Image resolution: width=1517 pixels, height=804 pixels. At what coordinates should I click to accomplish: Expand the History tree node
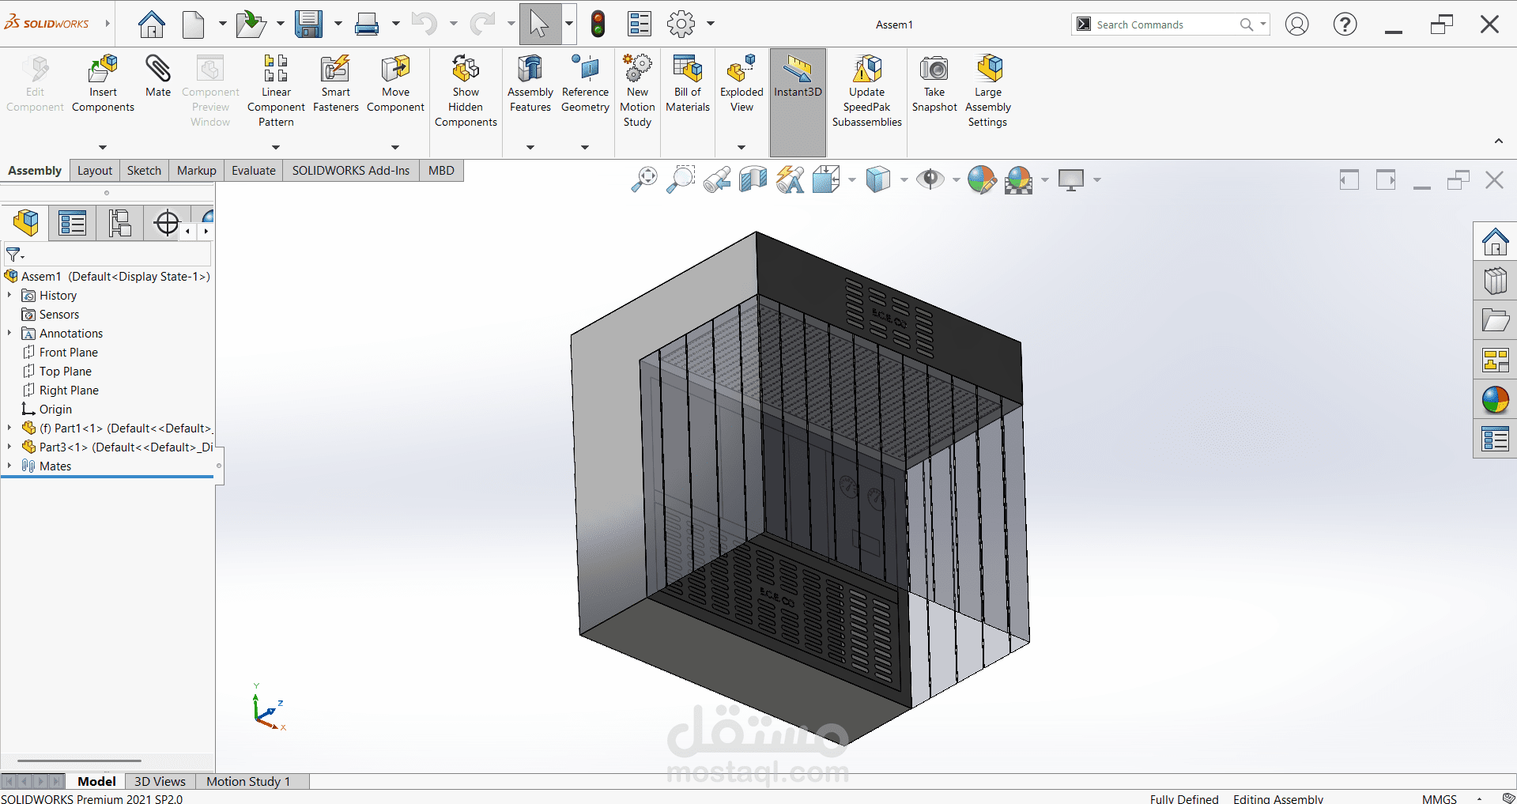click(x=9, y=295)
